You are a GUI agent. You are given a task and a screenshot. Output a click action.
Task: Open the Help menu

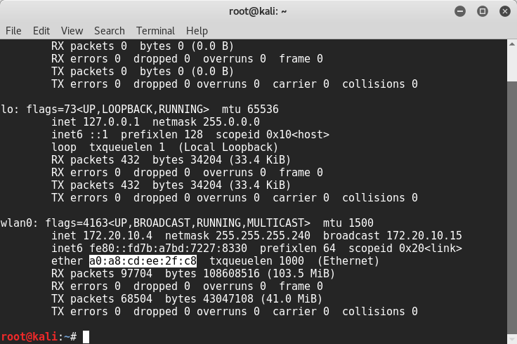[197, 31]
